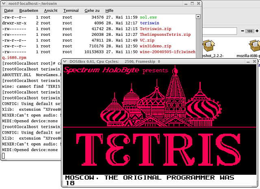
Task: Click the VC.zip file name
Action: [147, 40]
